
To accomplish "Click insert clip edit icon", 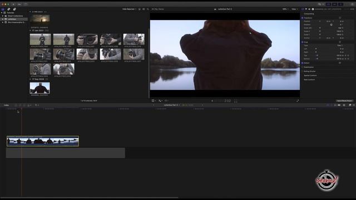I will [20, 105].
